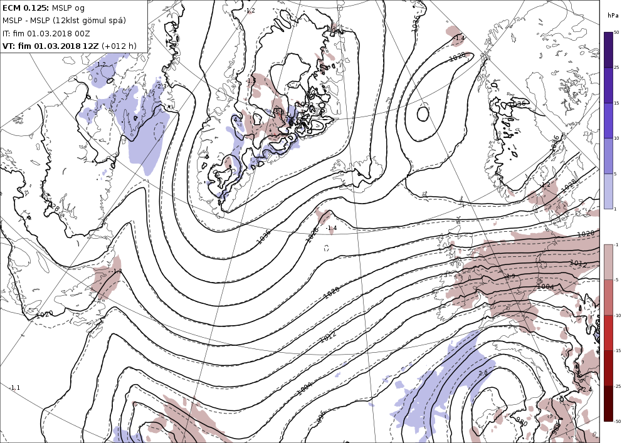Click the '1012' isobar label mid-Atlantic
This screenshot has height=443, width=627.
(x=329, y=337)
